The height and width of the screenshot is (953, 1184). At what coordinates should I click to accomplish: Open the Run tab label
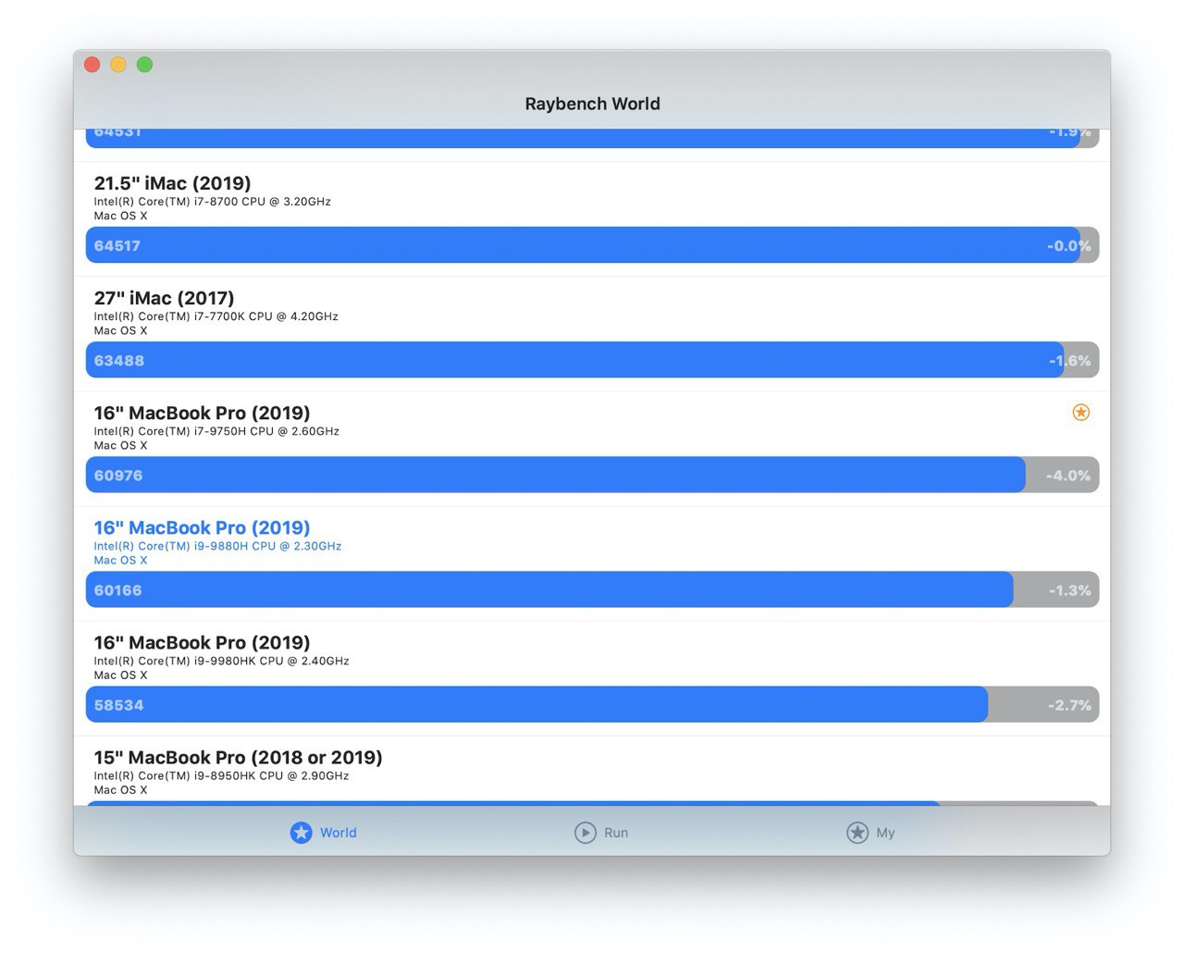tap(616, 833)
